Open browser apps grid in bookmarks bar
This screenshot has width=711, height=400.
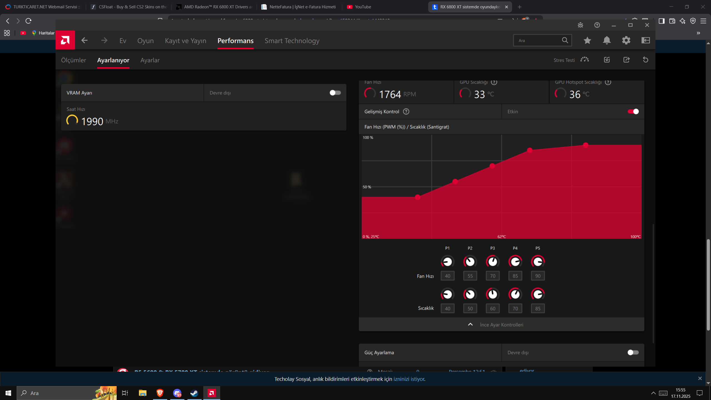click(x=7, y=33)
